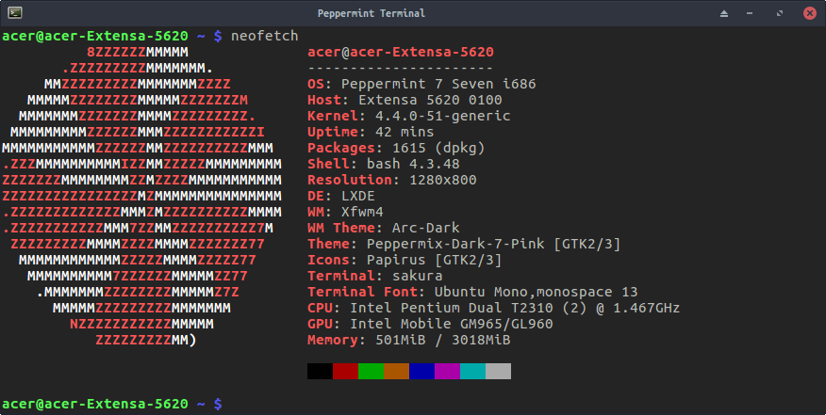Click the 'Memory: 501MiB / 3018MiB' line
Screen dimensions: 826x415
409,340
